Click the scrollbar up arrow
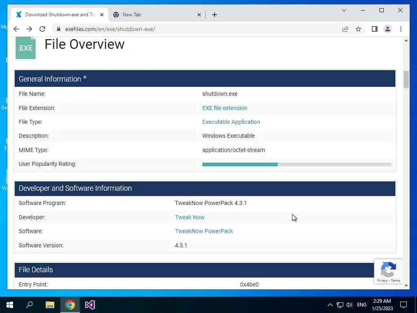Viewport: 417px width, 313px height. coord(406,40)
